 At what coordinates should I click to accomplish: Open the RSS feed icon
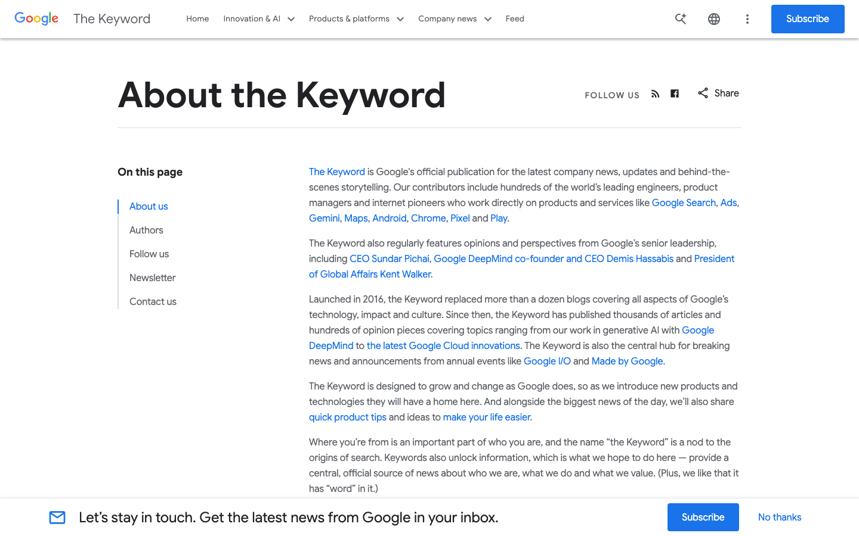pyautogui.click(x=656, y=94)
